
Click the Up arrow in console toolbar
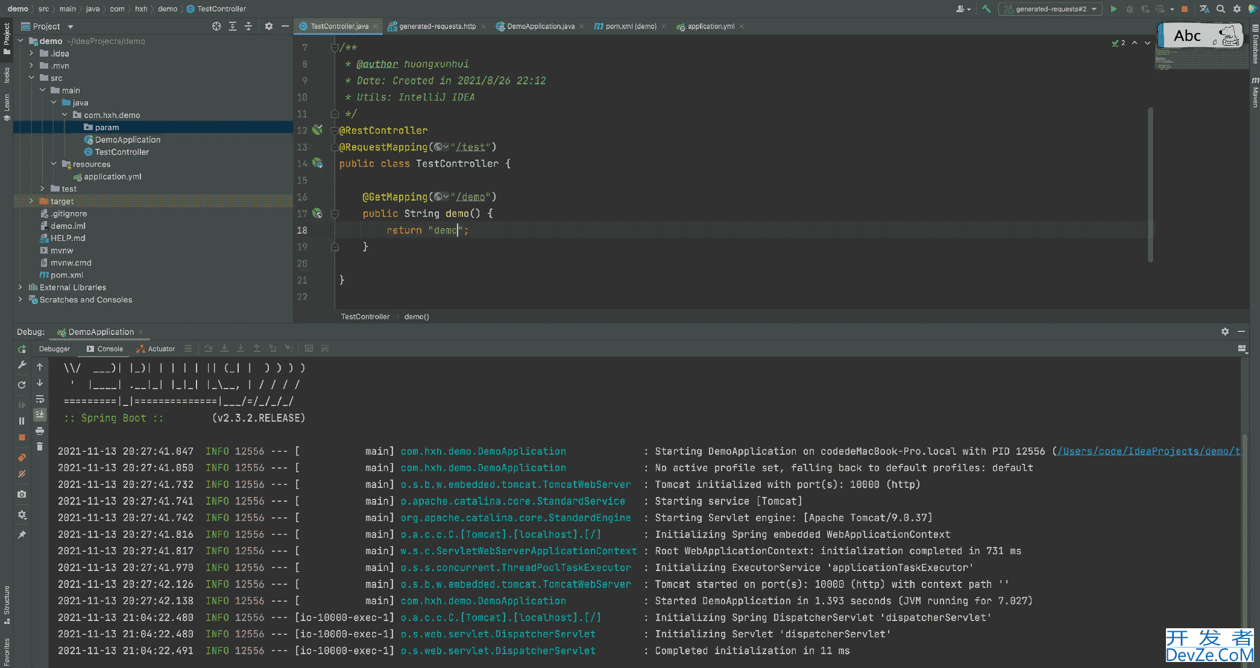click(x=40, y=366)
